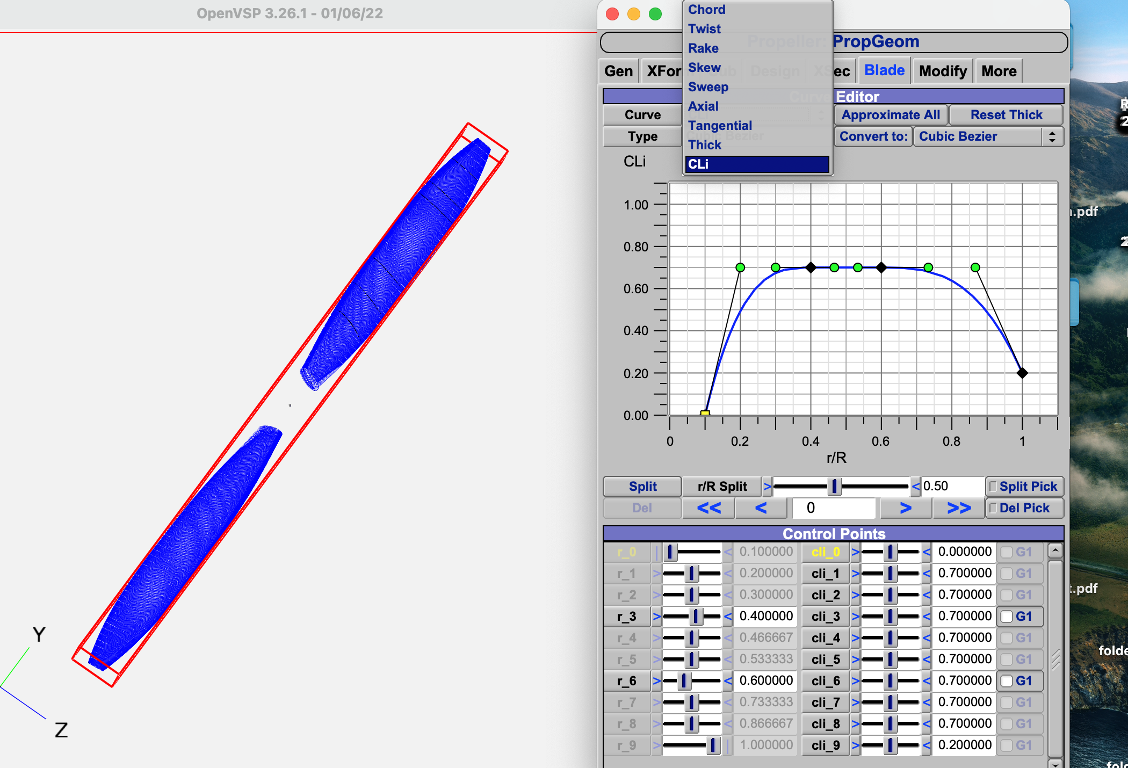Viewport: 1128px width, 768px height.
Task: Switch to the Modify tab
Action: (942, 71)
